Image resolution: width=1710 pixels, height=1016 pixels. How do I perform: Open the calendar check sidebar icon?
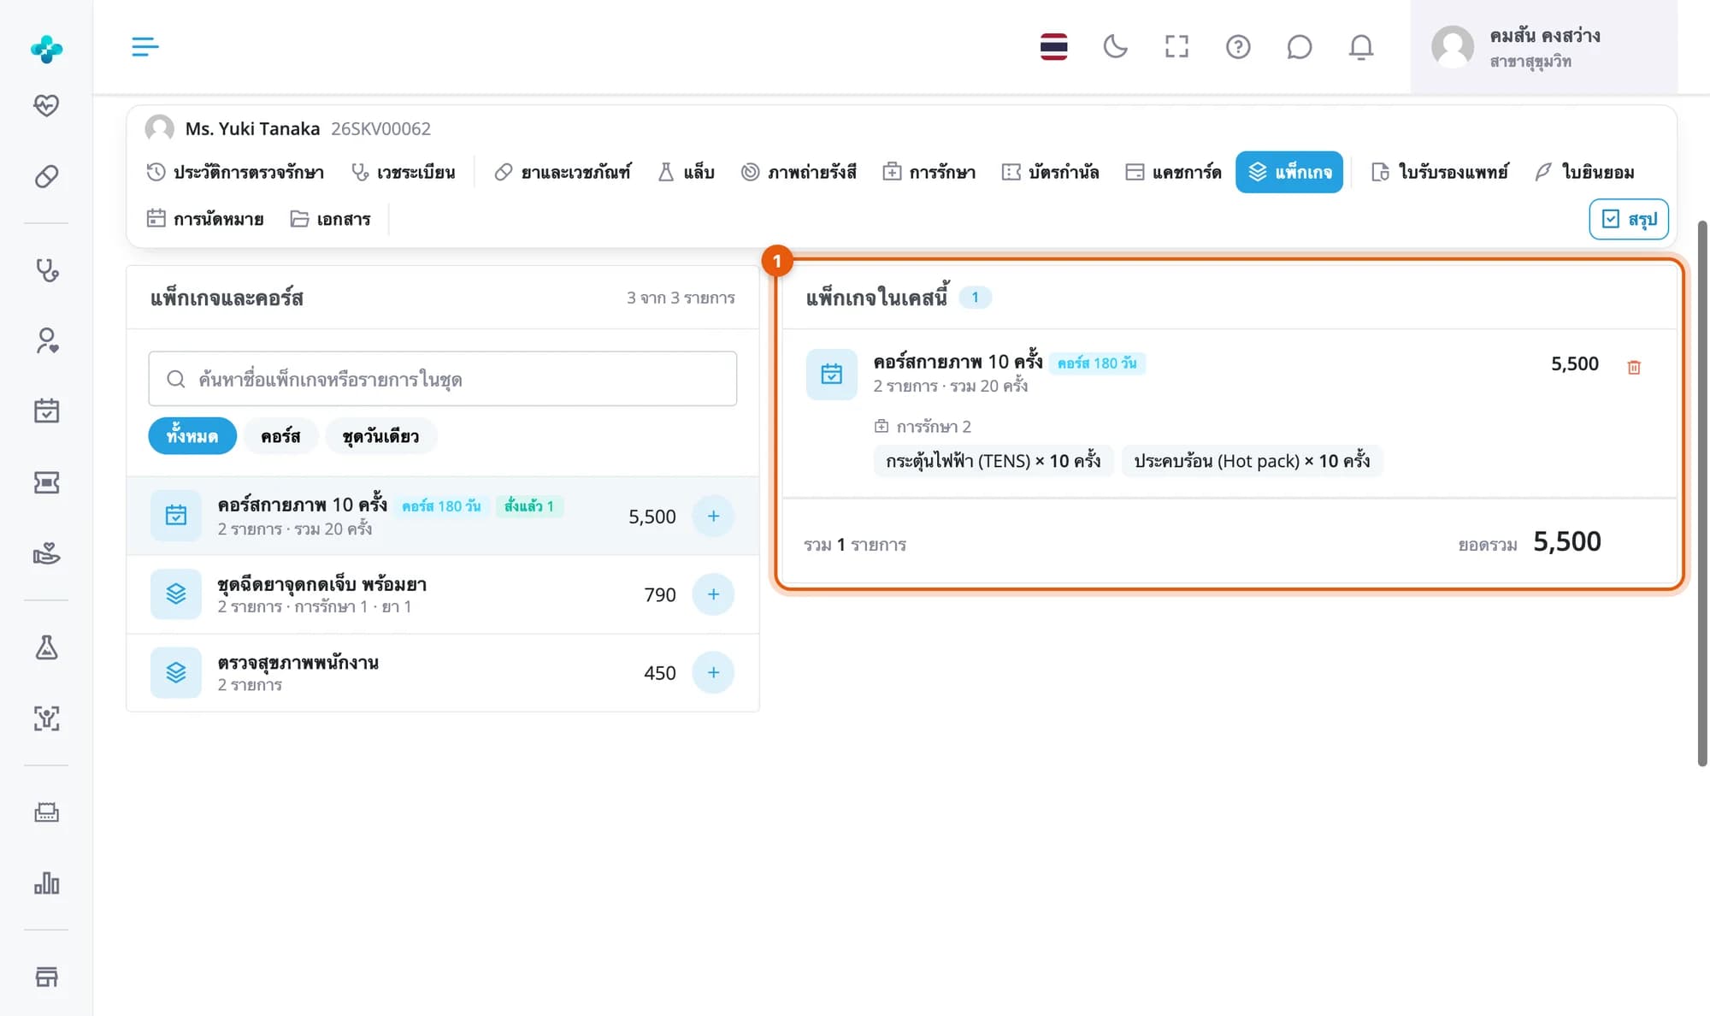tap(46, 411)
